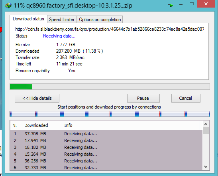
Task: Minimize the download window
Action: pos(181,5)
